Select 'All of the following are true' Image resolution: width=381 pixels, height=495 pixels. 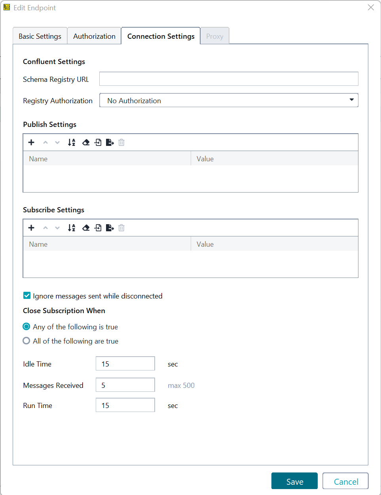(26, 340)
